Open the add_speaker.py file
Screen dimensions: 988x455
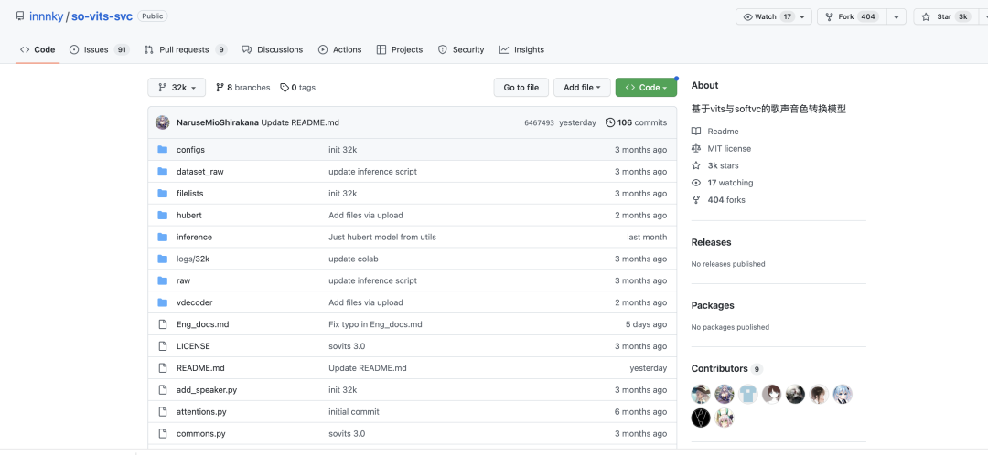(x=207, y=390)
